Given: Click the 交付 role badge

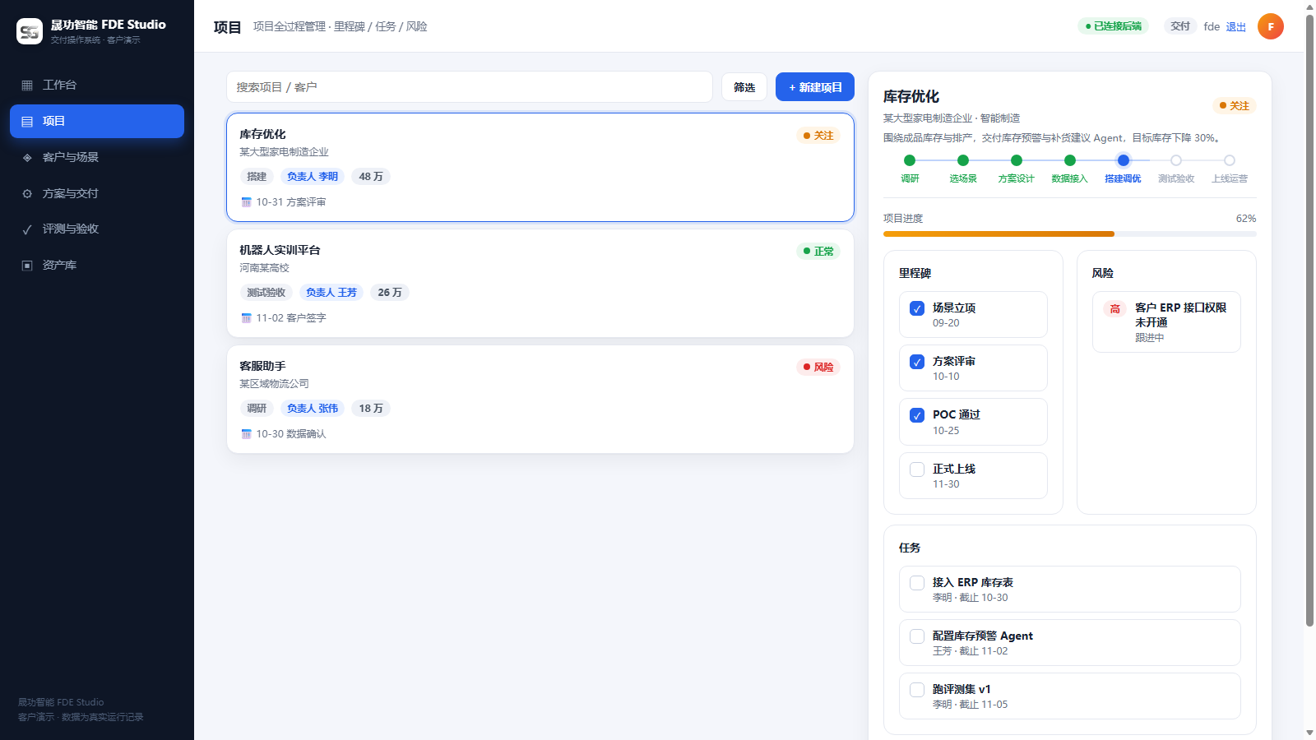Looking at the screenshot, I should click(1180, 26).
